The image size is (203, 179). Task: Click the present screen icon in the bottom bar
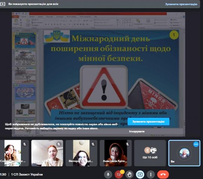[x=140, y=175]
